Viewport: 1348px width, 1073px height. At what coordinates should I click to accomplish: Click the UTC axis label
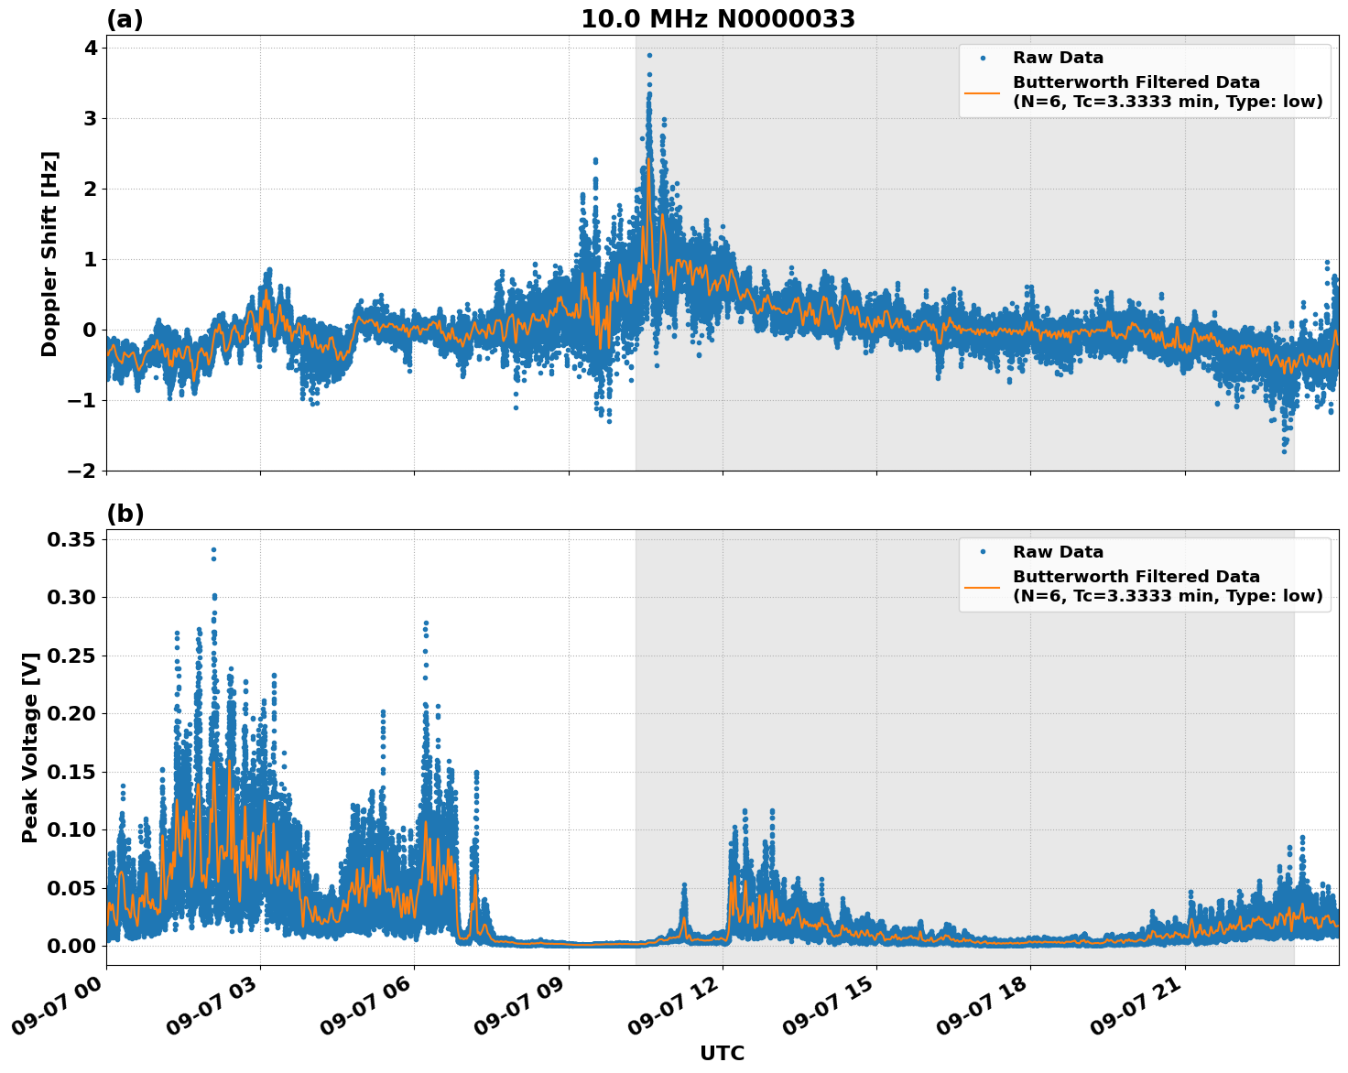click(722, 1054)
